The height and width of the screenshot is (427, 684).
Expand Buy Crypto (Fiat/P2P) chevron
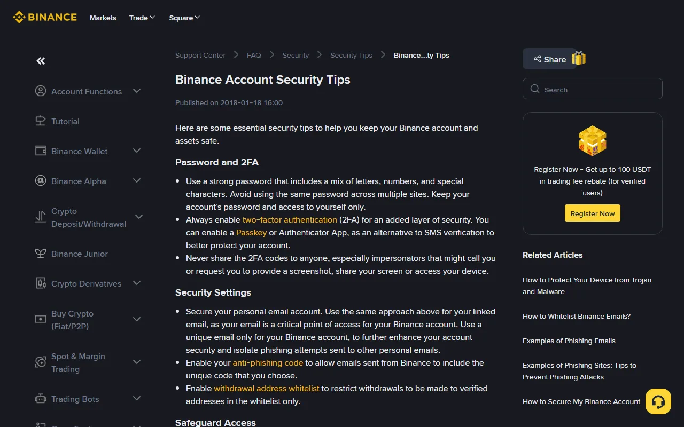click(137, 319)
